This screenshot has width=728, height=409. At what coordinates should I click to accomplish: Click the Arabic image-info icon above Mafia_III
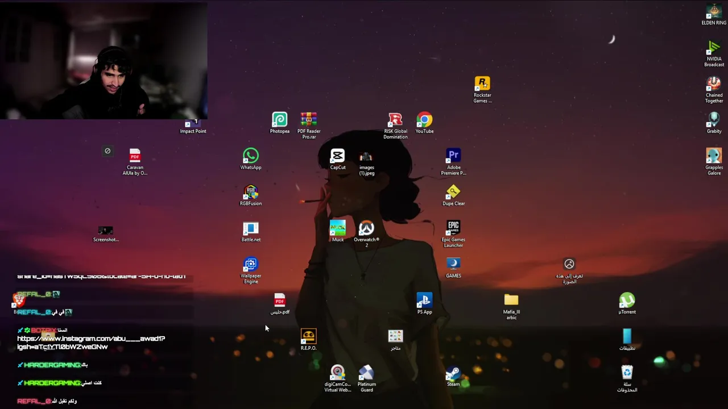pyautogui.click(x=569, y=270)
